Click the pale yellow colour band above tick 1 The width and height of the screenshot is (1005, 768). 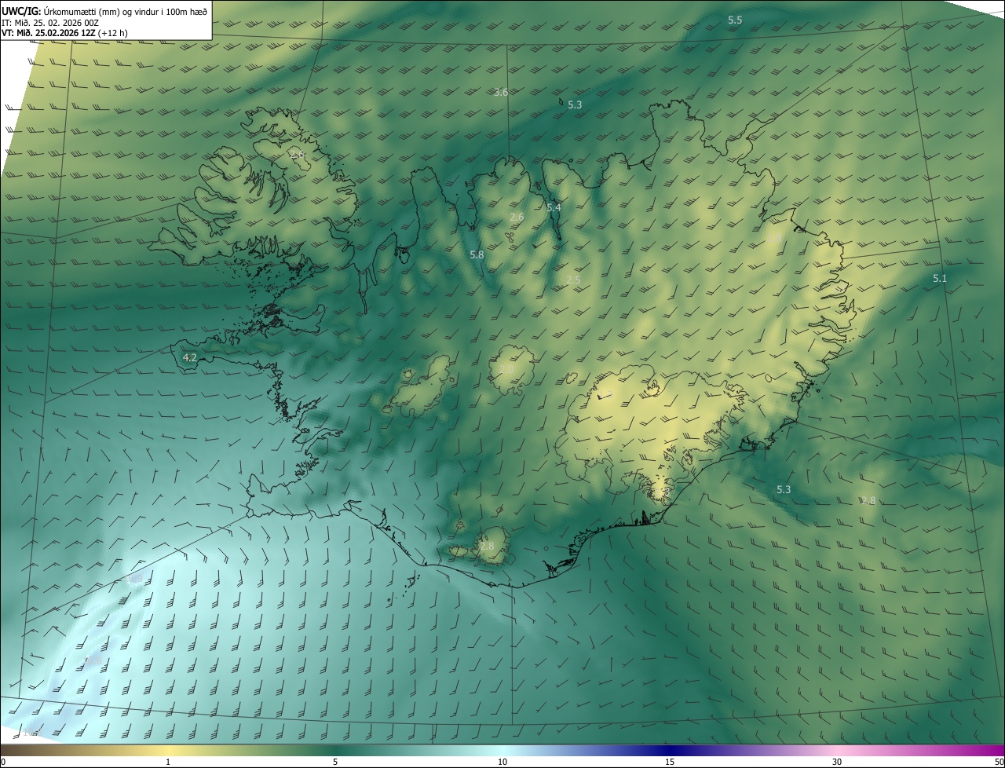click(x=168, y=751)
